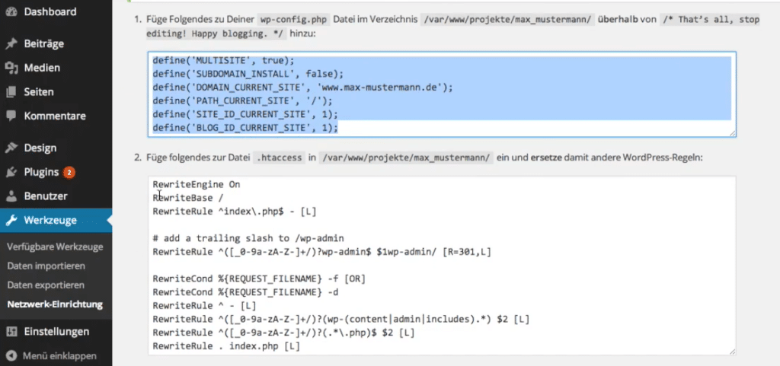
Task: Open Verfügbare Werkzeuge submenu link
Action: coord(55,247)
